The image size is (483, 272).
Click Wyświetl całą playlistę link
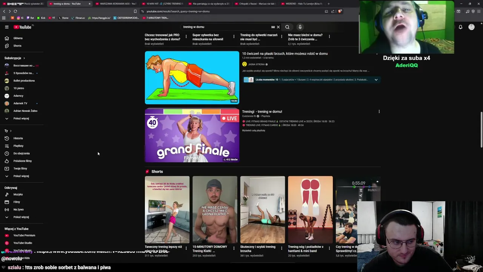(x=254, y=130)
